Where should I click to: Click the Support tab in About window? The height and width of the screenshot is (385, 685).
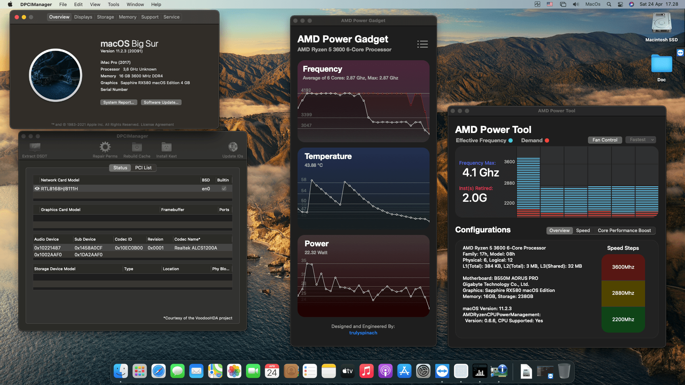(150, 17)
